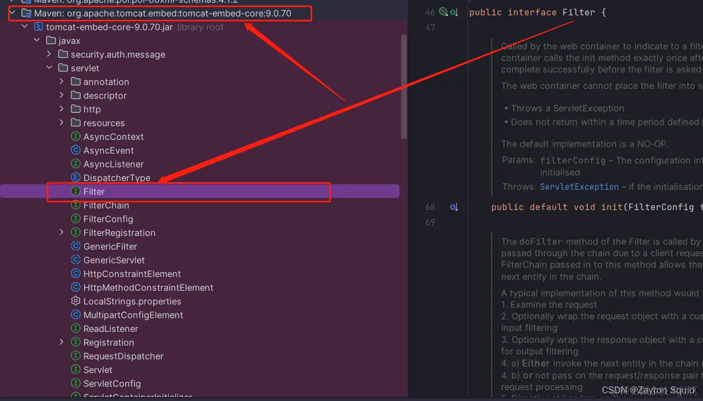Select GenericServlet in the project tree

click(114, 260)
